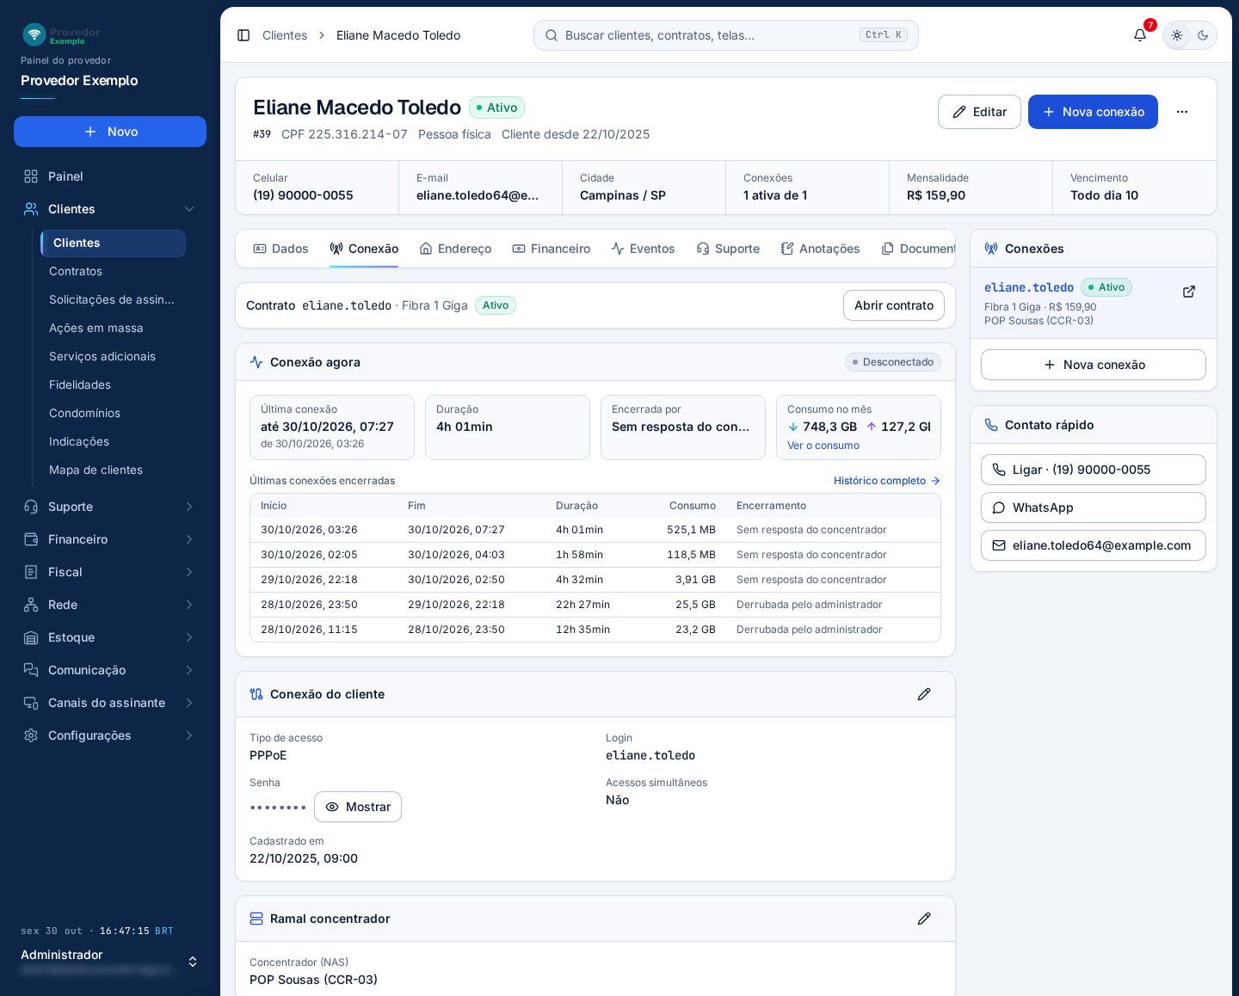
Task: Click the blue Nova conexão button
Action: [1093, 112]
